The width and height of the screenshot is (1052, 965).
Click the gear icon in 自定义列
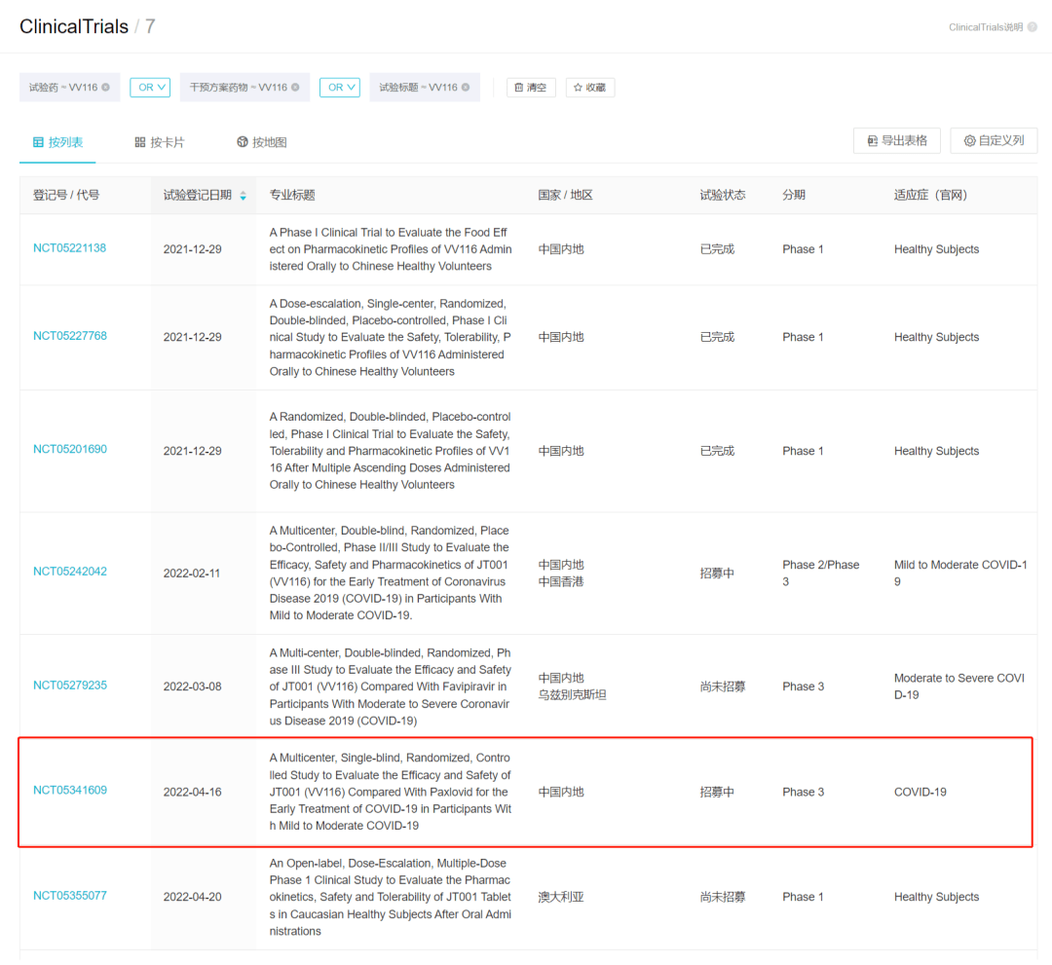[969, 141]
